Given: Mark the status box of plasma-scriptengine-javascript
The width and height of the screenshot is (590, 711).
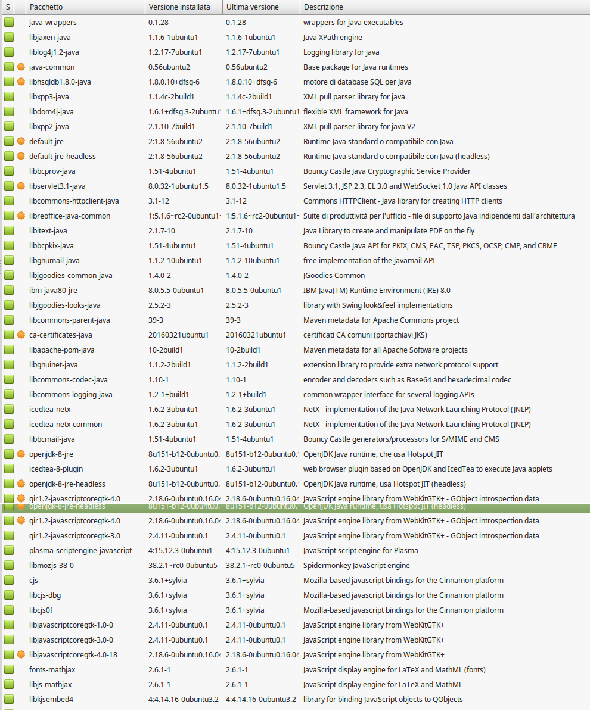Looking at the screenshot, I should coord(9,550).
